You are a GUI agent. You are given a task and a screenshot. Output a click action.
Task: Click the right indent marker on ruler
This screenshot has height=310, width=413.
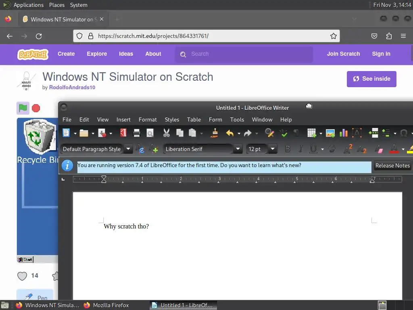pos(372,180)
